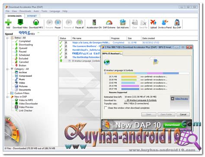This screenshot has width=205, height=157.
Task: Open DAP Extreme speedometer icon
Action: tap(109, 23)
